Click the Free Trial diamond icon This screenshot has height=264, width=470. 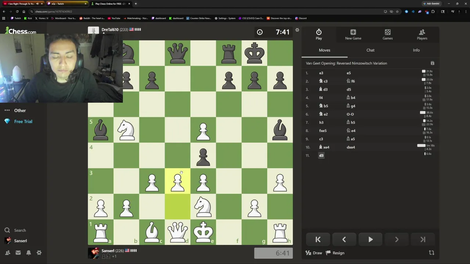7,121
